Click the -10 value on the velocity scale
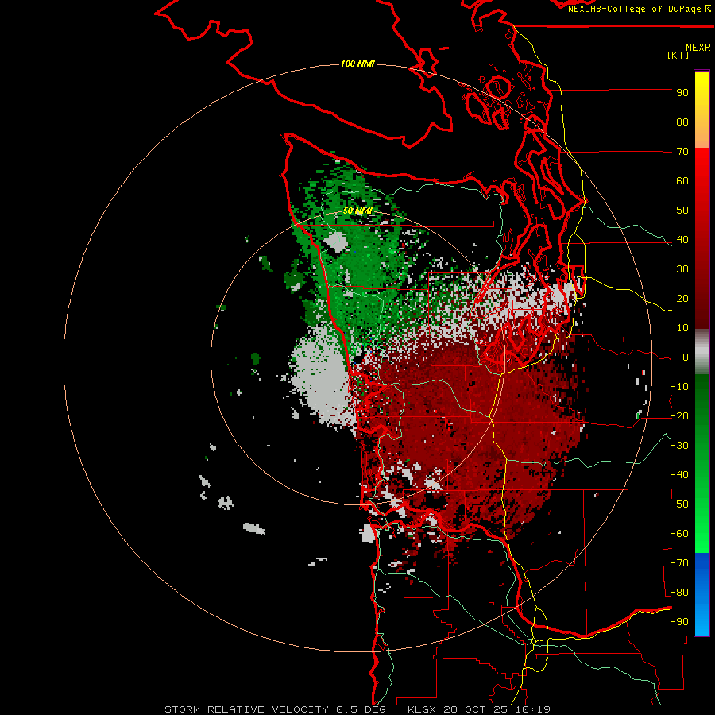This screenshot has width=715, height=715. (x=679, y=387)
